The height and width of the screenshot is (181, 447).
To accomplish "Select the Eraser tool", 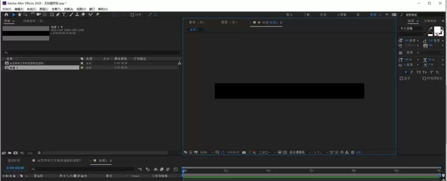I will (x=83, y=14).
